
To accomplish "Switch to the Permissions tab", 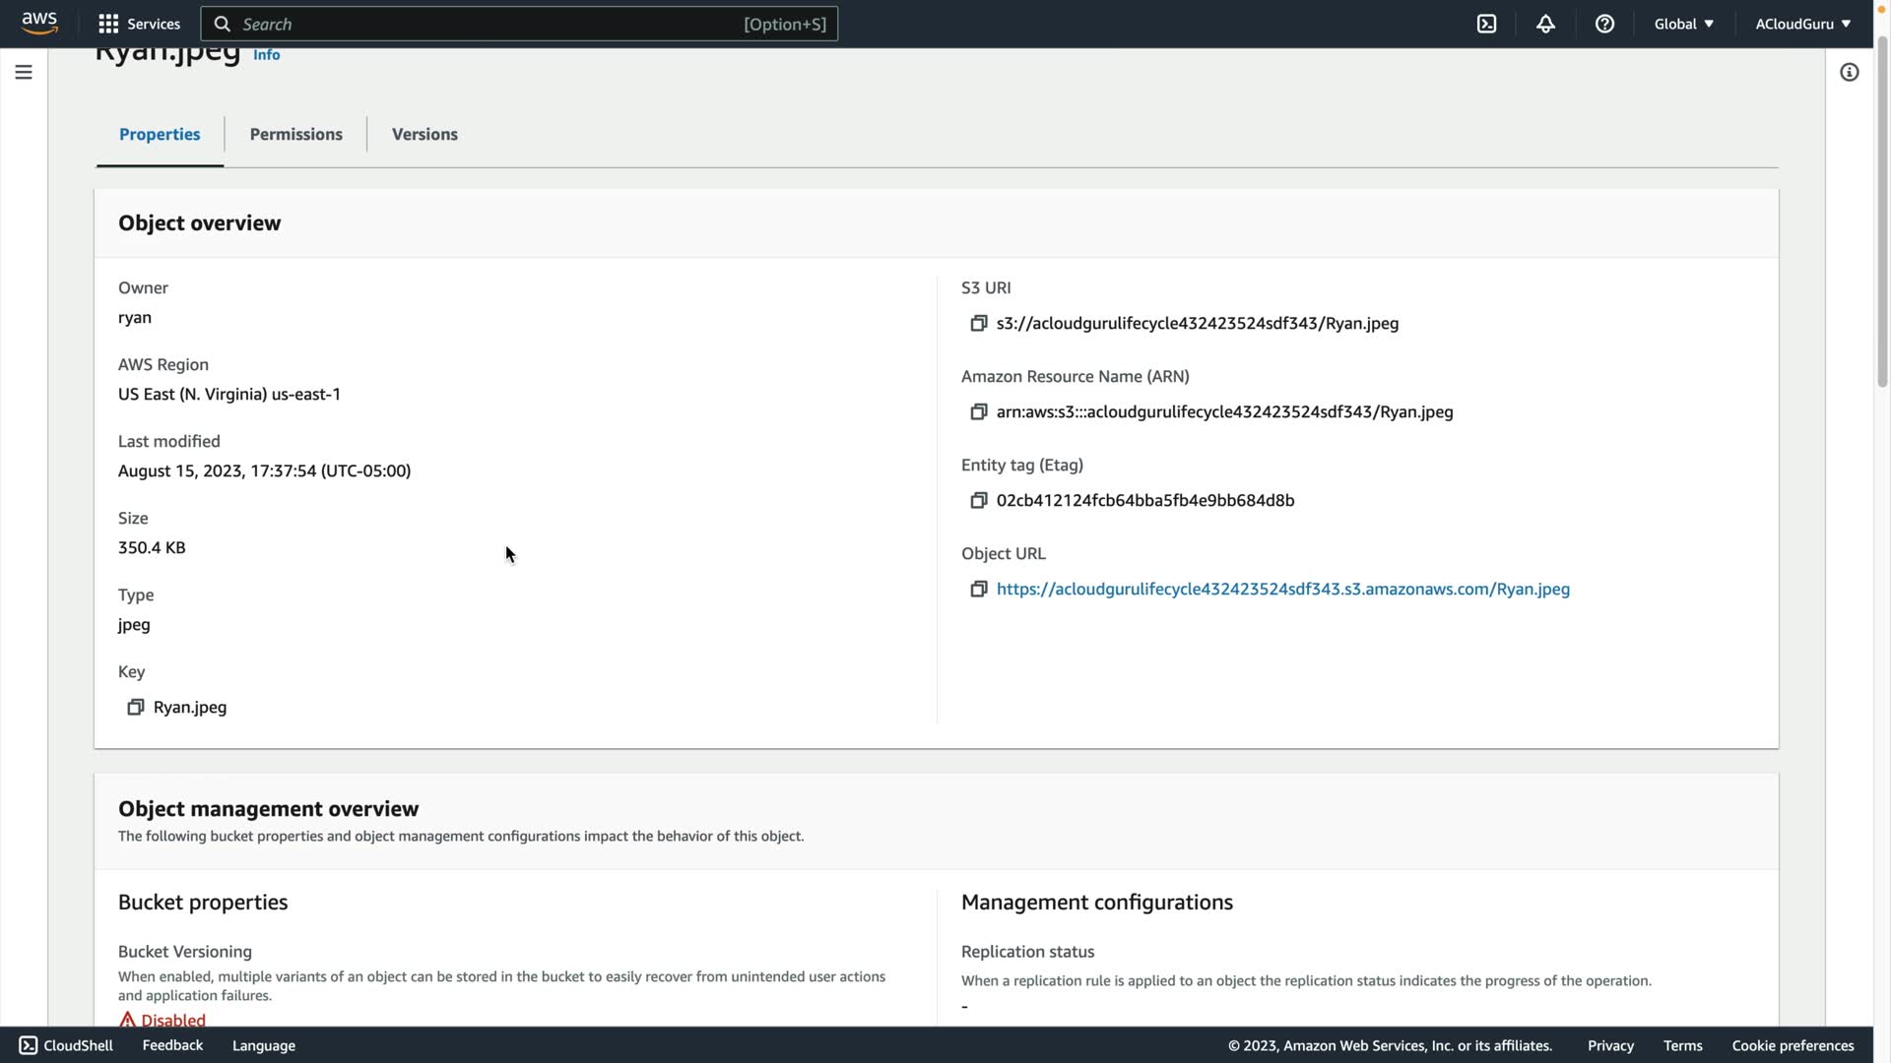I will point(295,135).
